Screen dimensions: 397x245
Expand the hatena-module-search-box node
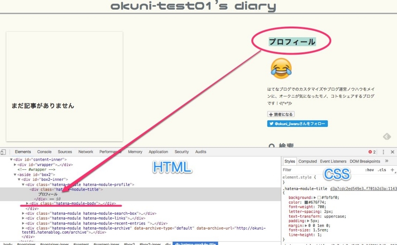pyautogui.click(x=23, y=213)
